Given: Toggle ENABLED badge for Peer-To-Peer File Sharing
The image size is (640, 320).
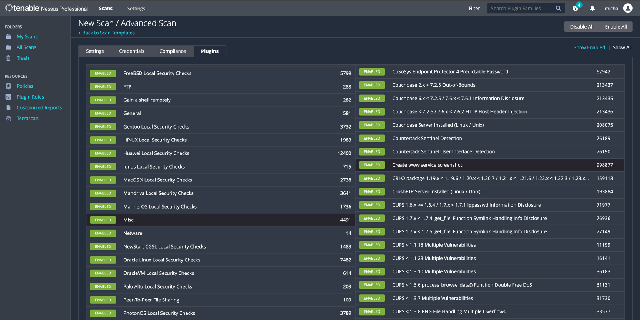Looking at the screenshot, I should point(103,300).
